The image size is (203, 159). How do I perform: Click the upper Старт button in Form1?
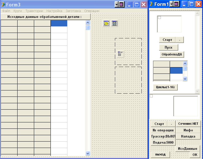167,40
